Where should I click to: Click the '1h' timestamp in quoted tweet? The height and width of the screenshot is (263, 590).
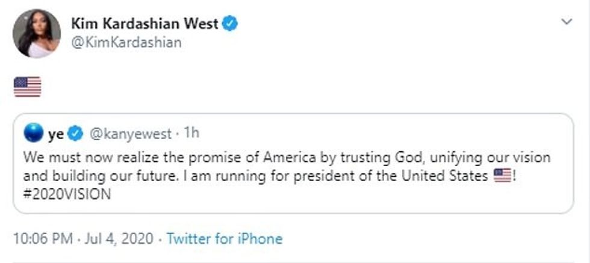tap(190, 134)
